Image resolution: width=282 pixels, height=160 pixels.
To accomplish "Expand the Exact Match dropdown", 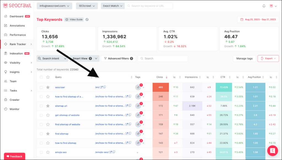I will 113,6.
